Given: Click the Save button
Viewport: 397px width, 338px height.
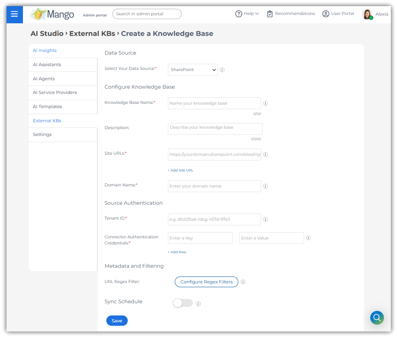Looking at the screenshot, I should 117,321.
